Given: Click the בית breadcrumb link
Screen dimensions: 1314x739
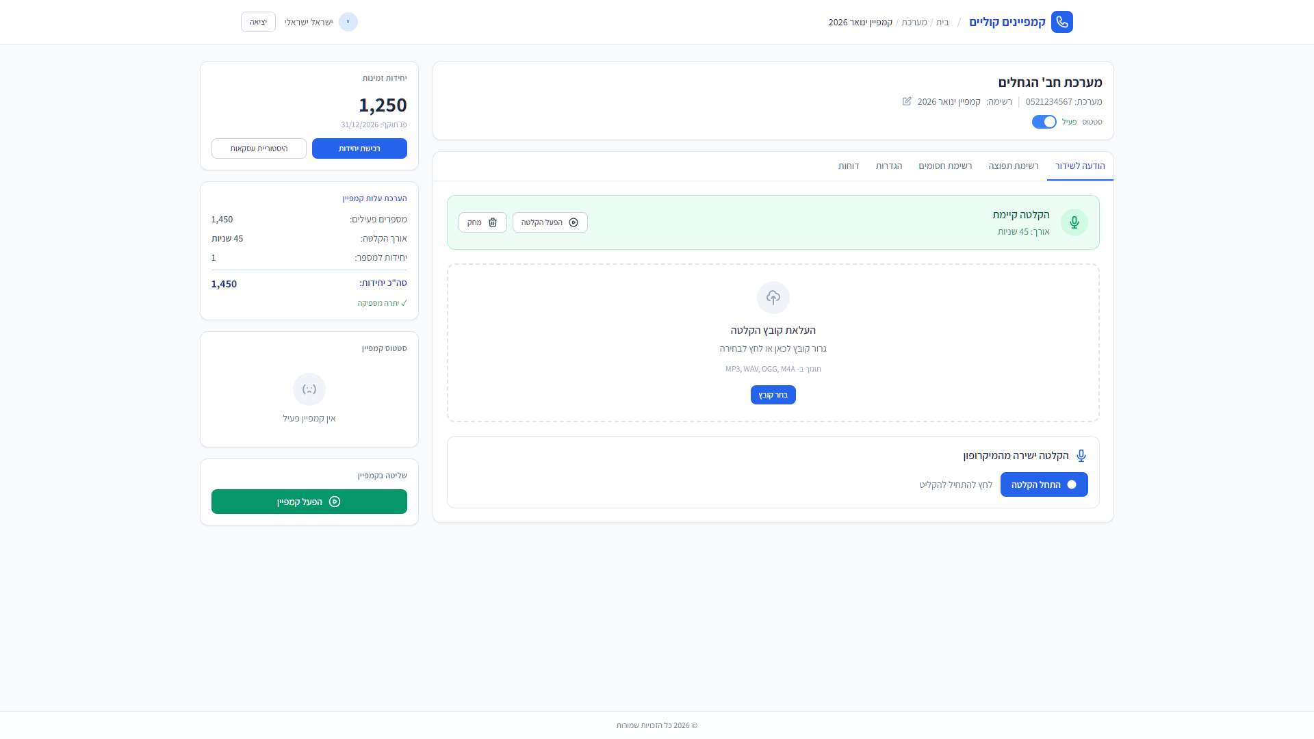Looking at the screenshot, I should tap(942, 23).
